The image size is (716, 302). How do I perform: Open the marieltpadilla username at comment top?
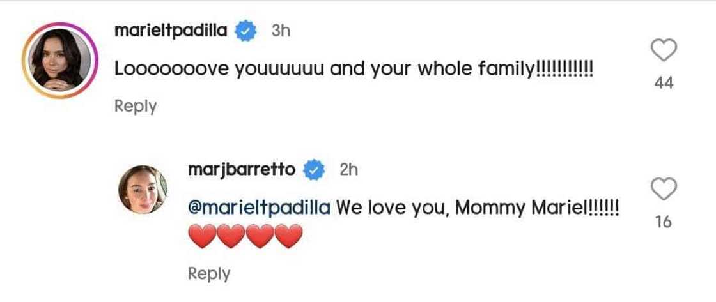170,31
